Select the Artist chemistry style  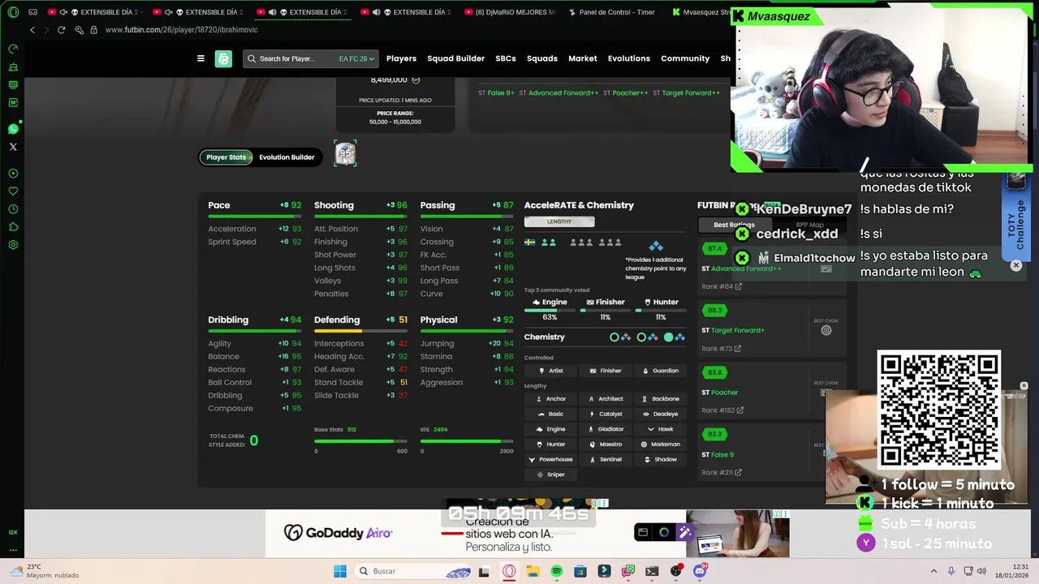[550, 371]
